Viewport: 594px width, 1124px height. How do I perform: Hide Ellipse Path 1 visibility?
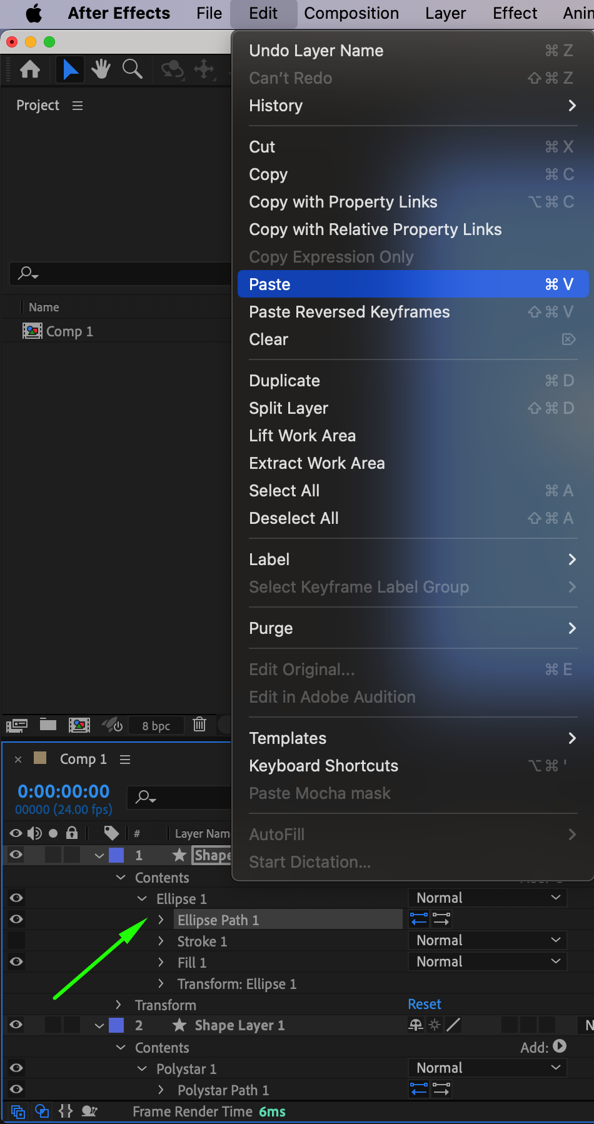point(16,919)
